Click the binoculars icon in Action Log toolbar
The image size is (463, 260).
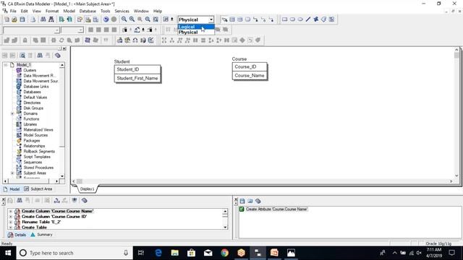pyautogui.click(x=20, y=201)
